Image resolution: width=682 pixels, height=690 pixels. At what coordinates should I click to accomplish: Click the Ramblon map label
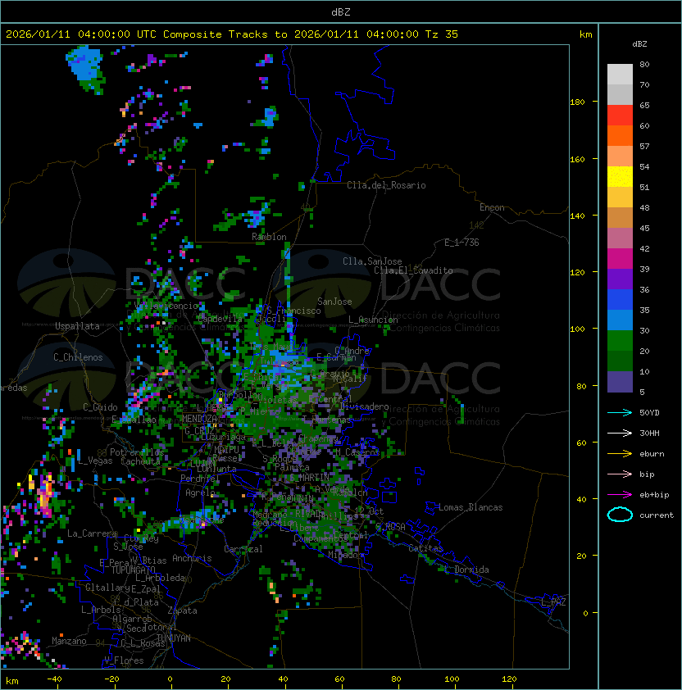269,237
